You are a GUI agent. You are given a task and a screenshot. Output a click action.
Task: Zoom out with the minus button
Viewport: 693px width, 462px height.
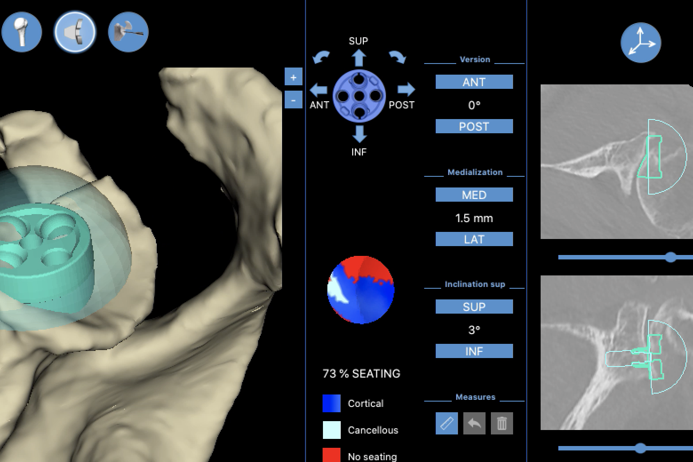[x=293, y=100]
